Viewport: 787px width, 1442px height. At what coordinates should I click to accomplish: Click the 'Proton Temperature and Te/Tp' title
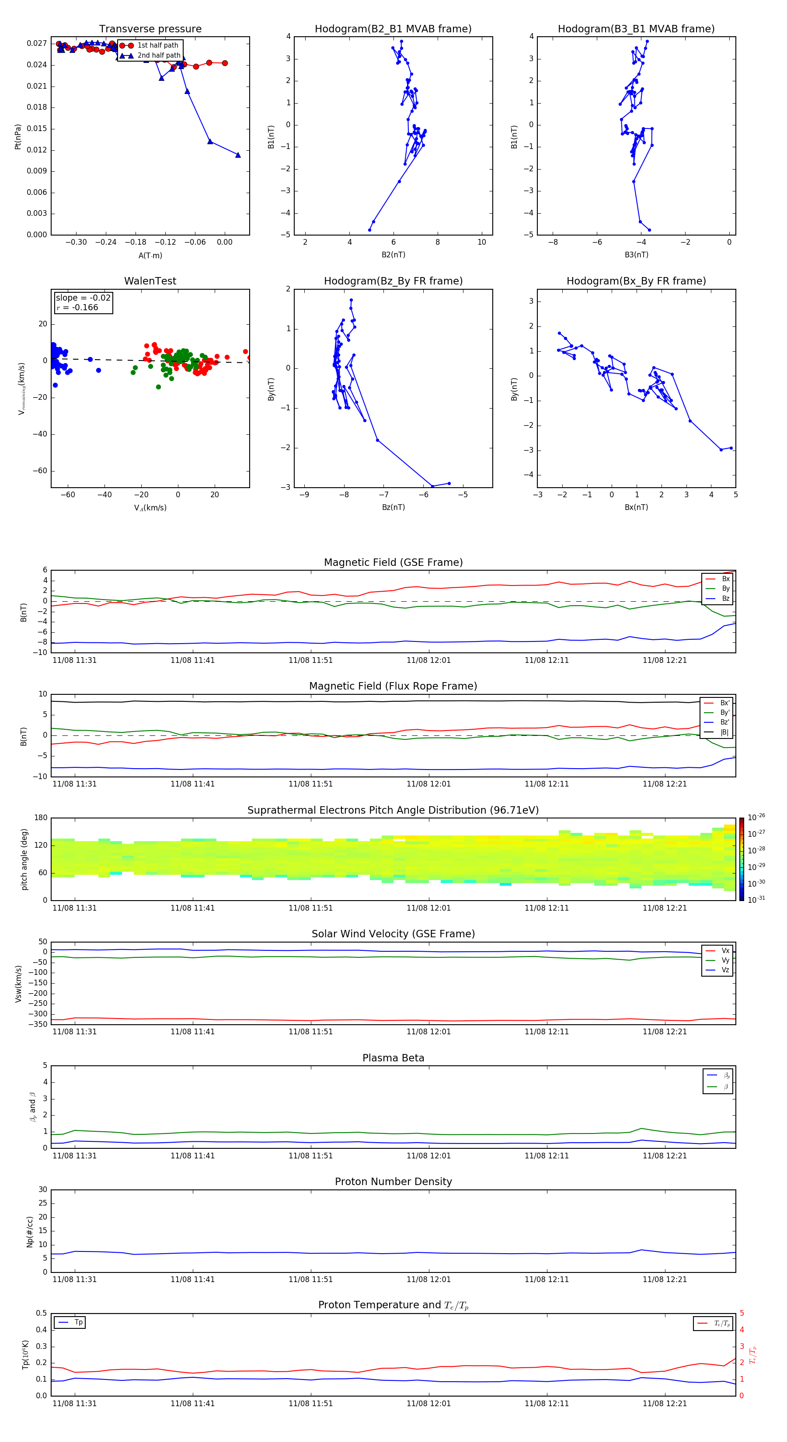coord(393,1305)
